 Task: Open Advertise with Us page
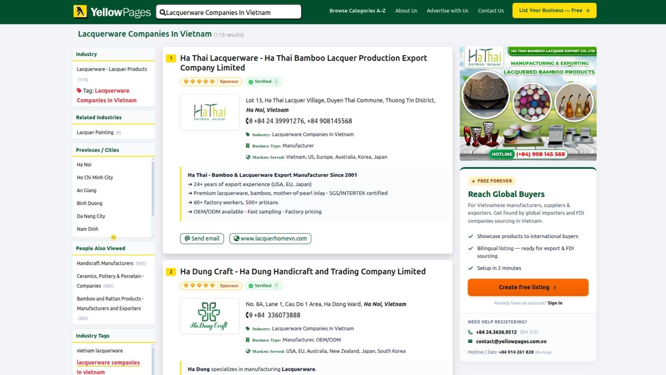pos(447,11)
